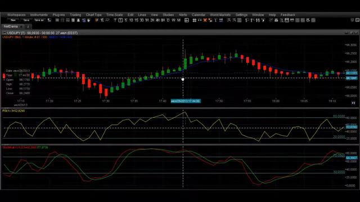This screenshot has height=202, width=360.
Task: Click the blue current price label 98,1333
Action: click(x=352, y=74)
